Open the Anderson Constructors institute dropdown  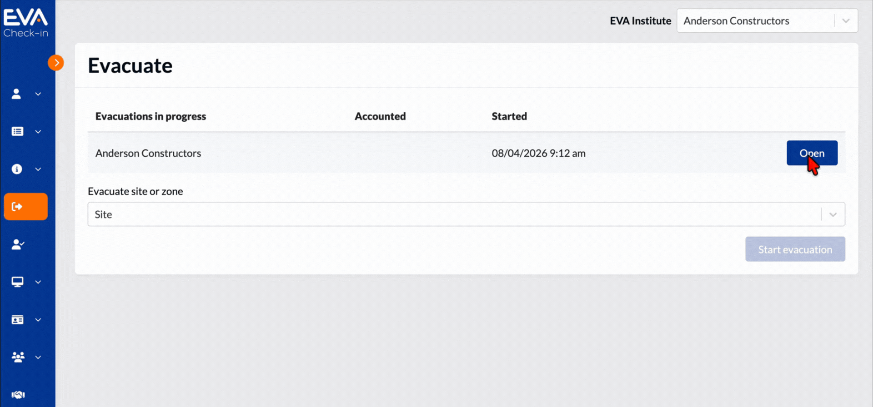767,20
